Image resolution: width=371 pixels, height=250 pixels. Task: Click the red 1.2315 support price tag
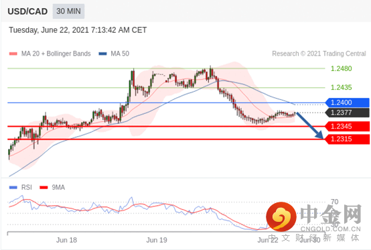pos(347,139)
